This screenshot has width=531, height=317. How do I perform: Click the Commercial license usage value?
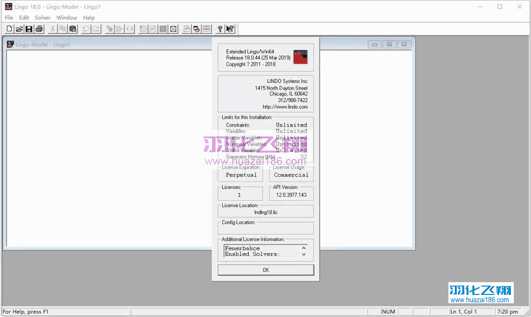(x=291, y=175)
